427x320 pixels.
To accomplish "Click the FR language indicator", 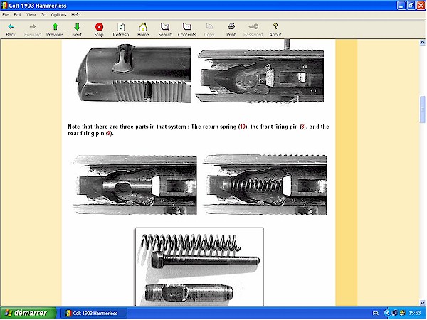I will coord(375,313).
